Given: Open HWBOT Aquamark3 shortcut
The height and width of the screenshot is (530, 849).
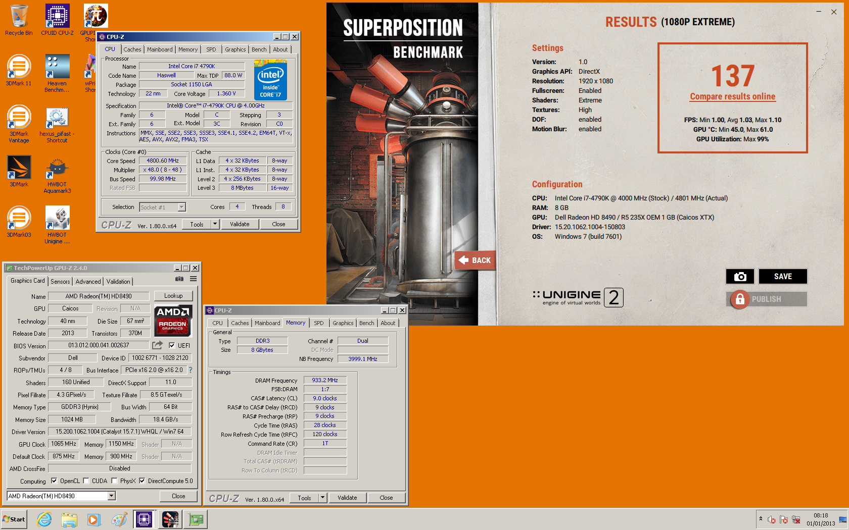Looking at the screenshot, I should [x=57, y=175].
